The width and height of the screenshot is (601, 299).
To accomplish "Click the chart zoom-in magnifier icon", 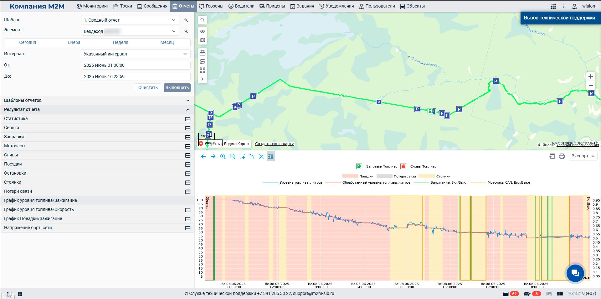I will coord(223,156).
